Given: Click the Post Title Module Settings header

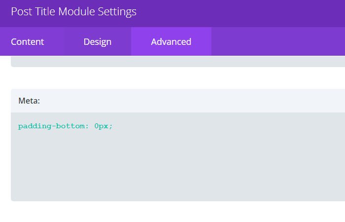Looking at the screenshot, I should point(74,11).
